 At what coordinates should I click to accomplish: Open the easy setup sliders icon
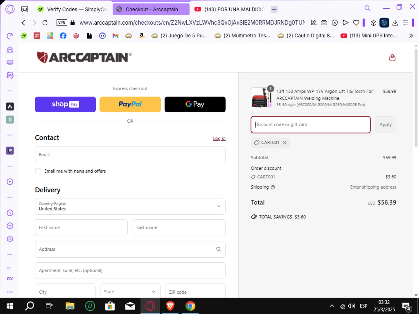[406, 23]
